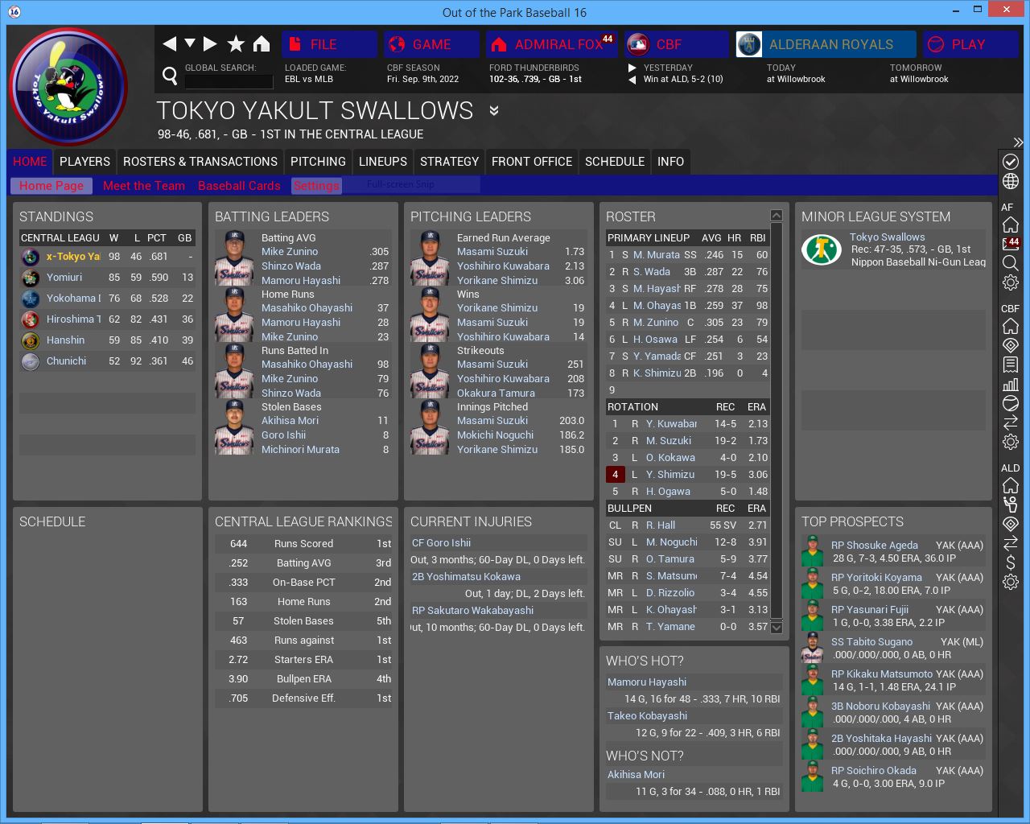This screenshot has height=824, width=1030.
Task: Open the ADMIRAL FOX manager menu
Action: pos(552,44)
